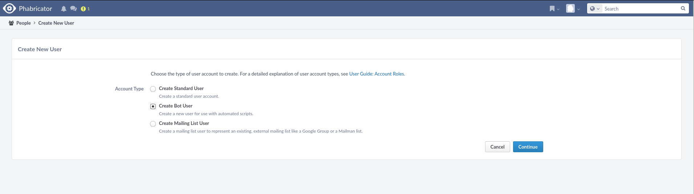Open the conversations chat bubble icon
Screen dimensions: 694x194
pos(73,9)
